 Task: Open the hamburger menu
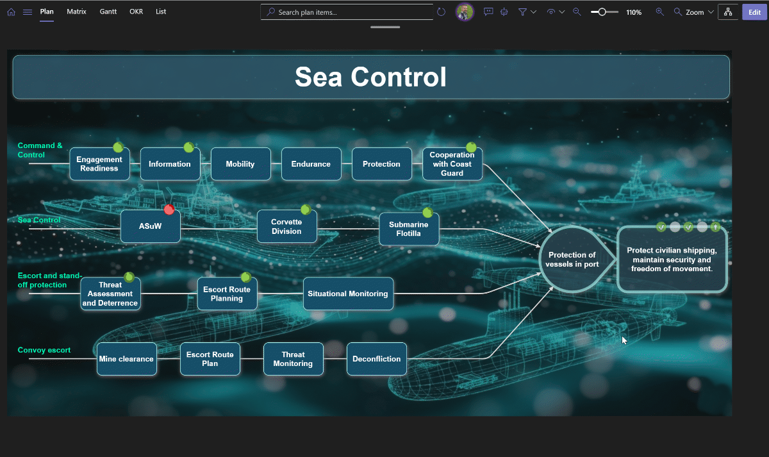pyautogui.click(x=28, y=12)
